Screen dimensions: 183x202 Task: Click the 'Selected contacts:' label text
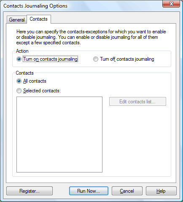coord(42,91)
